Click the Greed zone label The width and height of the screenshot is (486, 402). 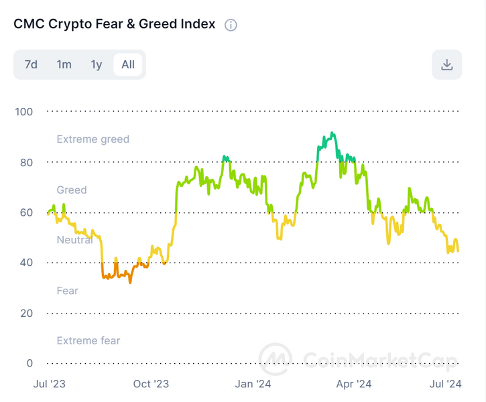point(72,190)
